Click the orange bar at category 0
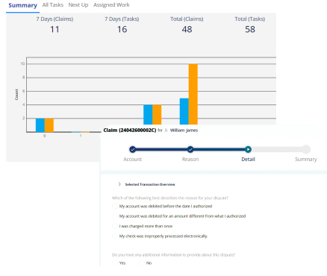Screen dimensions: 327x276 pyautogui.click(x=49, y=125)
